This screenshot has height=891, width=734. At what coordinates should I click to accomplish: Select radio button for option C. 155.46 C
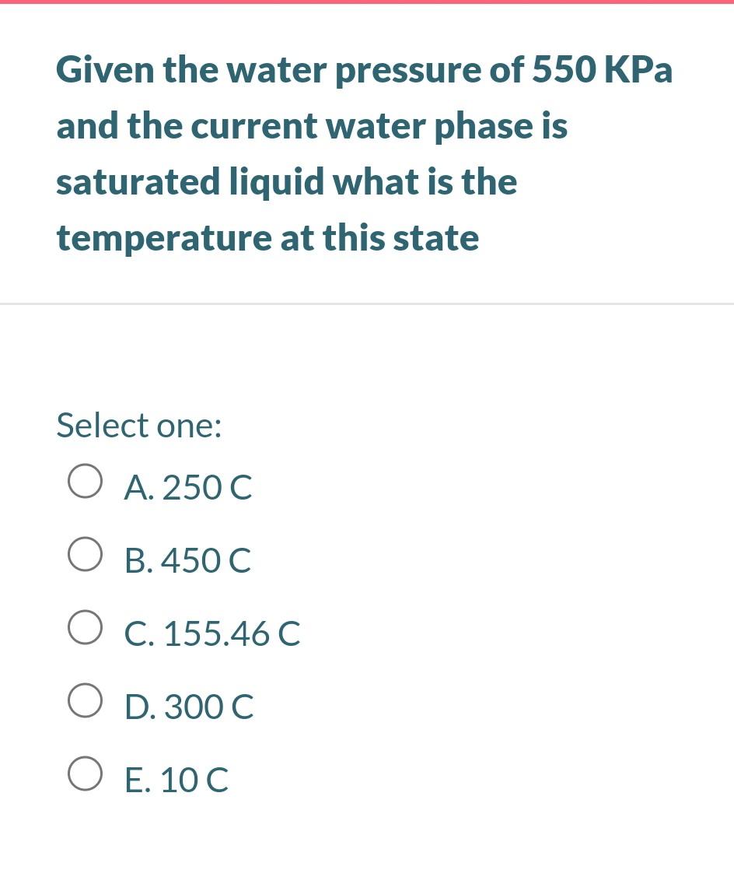point(85,625)
